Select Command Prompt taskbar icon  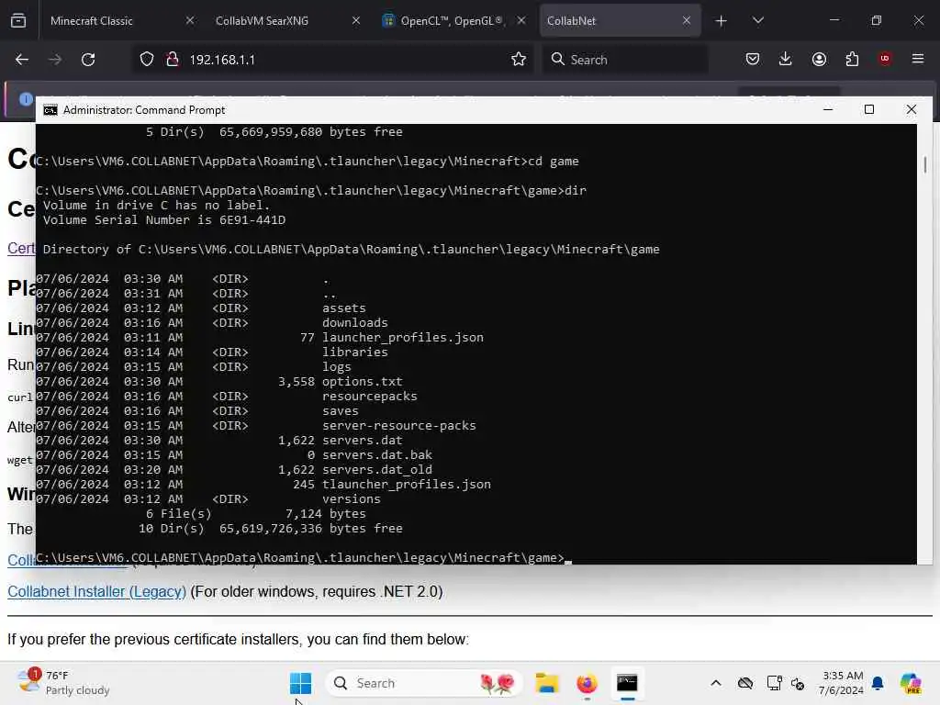(627, 683)
